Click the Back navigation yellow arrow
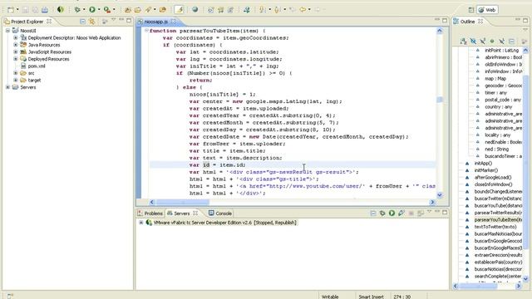This screenshot has width=532, height=299. tap(303, 10)
